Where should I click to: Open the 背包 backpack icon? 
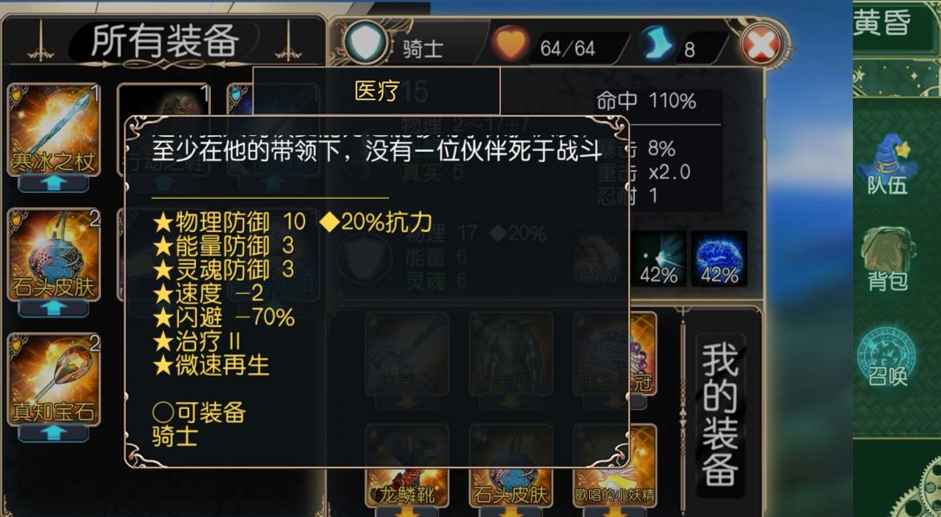coord(888,260)
